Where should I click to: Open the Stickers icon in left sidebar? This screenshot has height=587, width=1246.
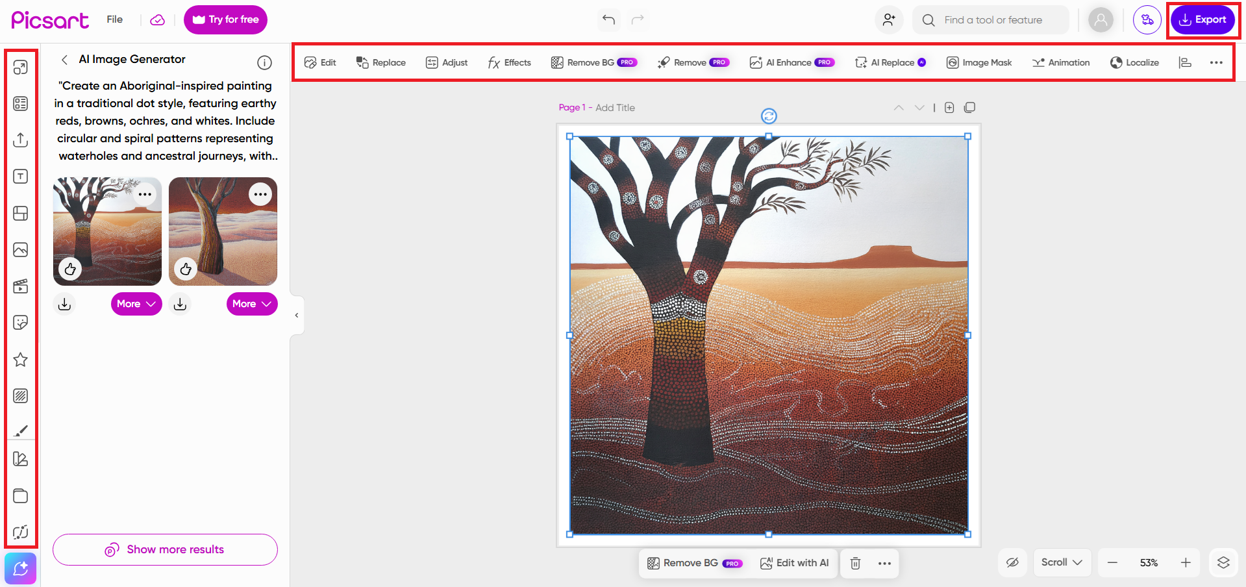click(21, 323)
